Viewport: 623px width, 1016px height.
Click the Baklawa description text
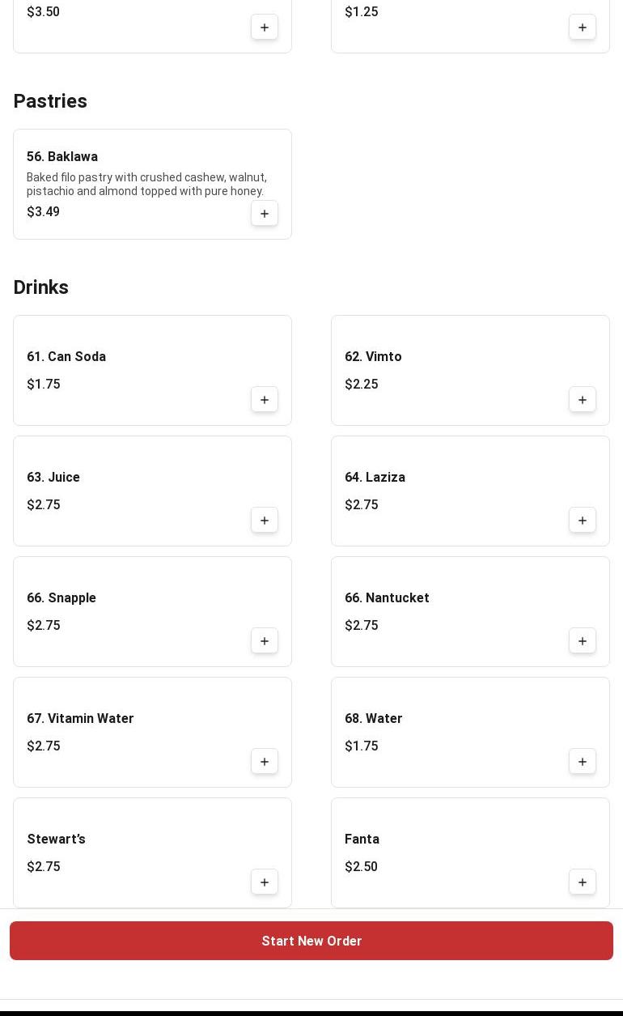tap(146, 184)
